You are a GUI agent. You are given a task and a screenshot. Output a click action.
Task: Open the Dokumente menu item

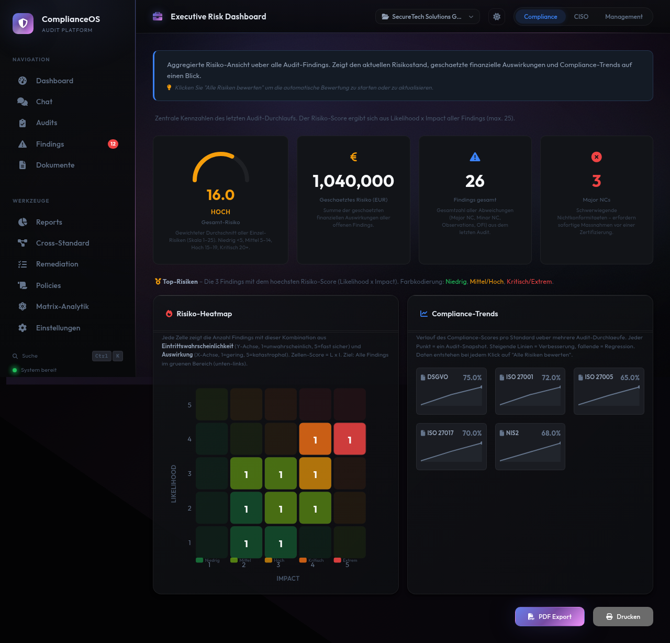coord(55,165)
